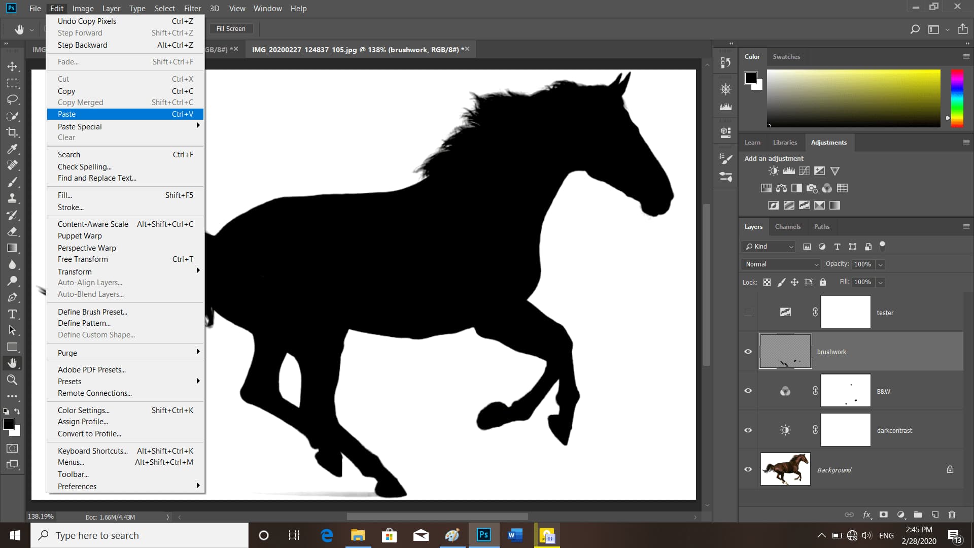Expand the Purge submenu

pos(125,353)
